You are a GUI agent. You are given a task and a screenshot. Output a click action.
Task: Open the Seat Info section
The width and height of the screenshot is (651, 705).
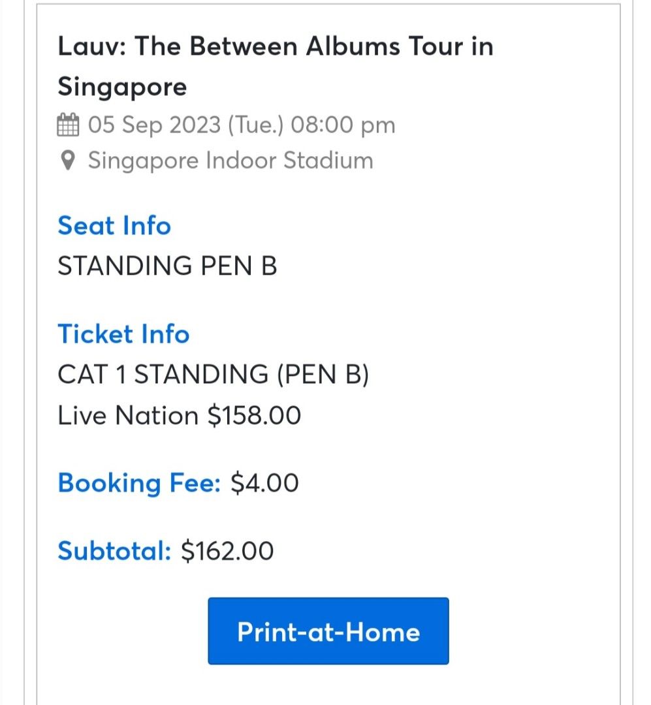point(114,226)
